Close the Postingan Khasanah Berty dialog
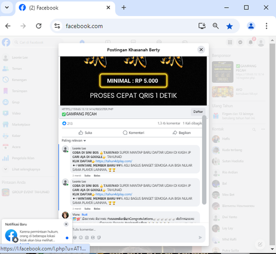Viewport: 276px width, 254px height. click(x=201, y=50)
